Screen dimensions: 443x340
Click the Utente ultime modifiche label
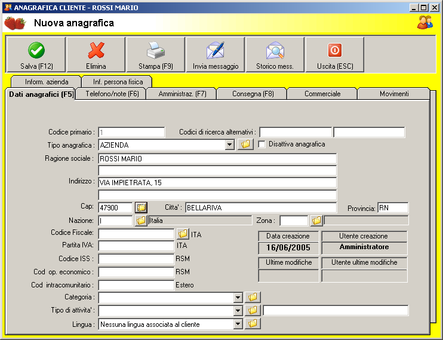(364, 262)
